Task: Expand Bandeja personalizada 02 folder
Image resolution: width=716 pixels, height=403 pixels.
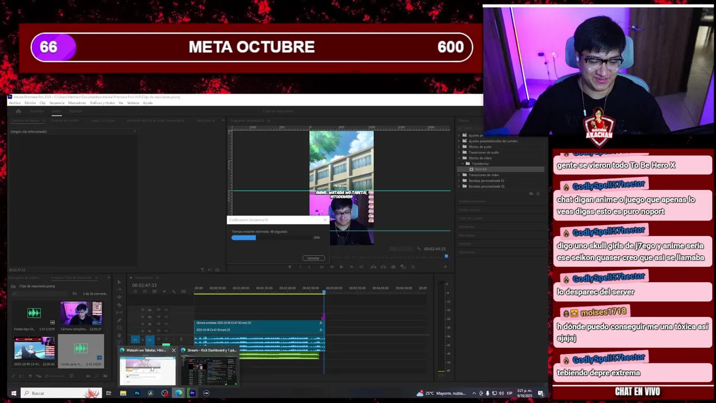Action: [x=459, y=186]
